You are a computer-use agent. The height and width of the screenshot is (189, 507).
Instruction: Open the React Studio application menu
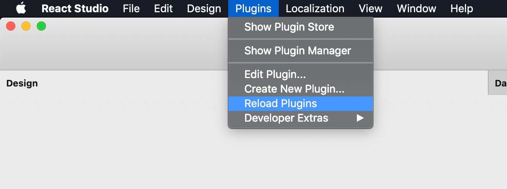pos(75,8)
